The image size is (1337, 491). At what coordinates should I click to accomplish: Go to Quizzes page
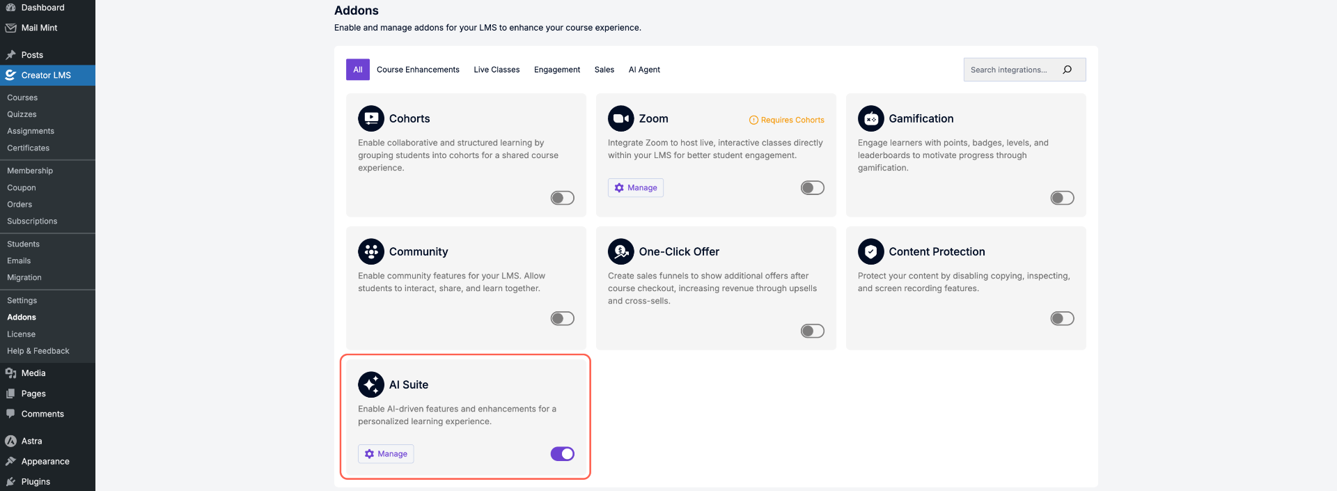pos(22,114)
